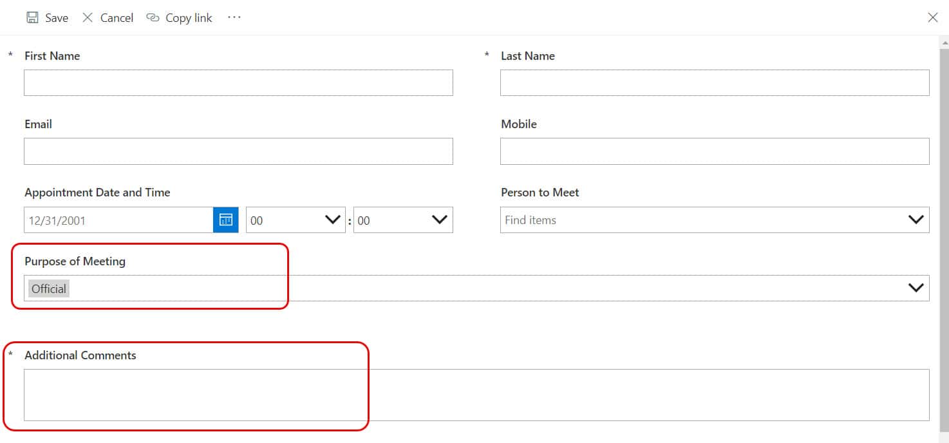Click the Copy link text
949x443 pixels.
[x=189, y=18]
